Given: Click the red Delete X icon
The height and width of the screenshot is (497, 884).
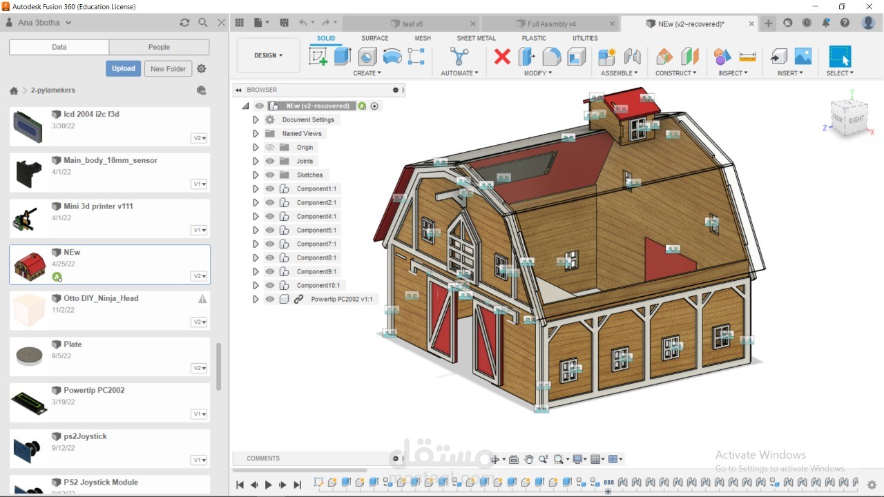Looking at the screenshot, I should point(502,57).
